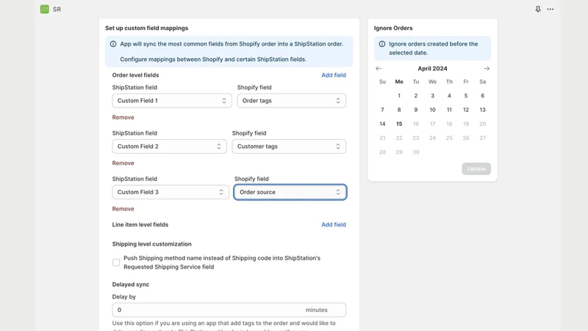Pin the app with the pin icon
Image resolution: width=588 pixels, height=331 pixels.
point(538,9)
